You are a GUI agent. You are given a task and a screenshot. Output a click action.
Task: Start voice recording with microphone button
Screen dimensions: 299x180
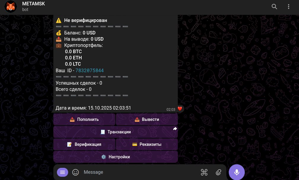point(237,172)
